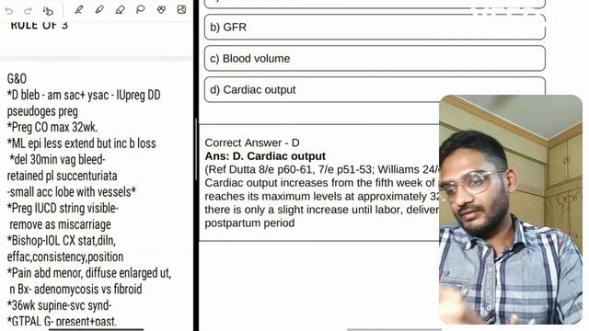Click 'retained pl succenturiata' note line

pyautogui.click(x=62, y=176)
